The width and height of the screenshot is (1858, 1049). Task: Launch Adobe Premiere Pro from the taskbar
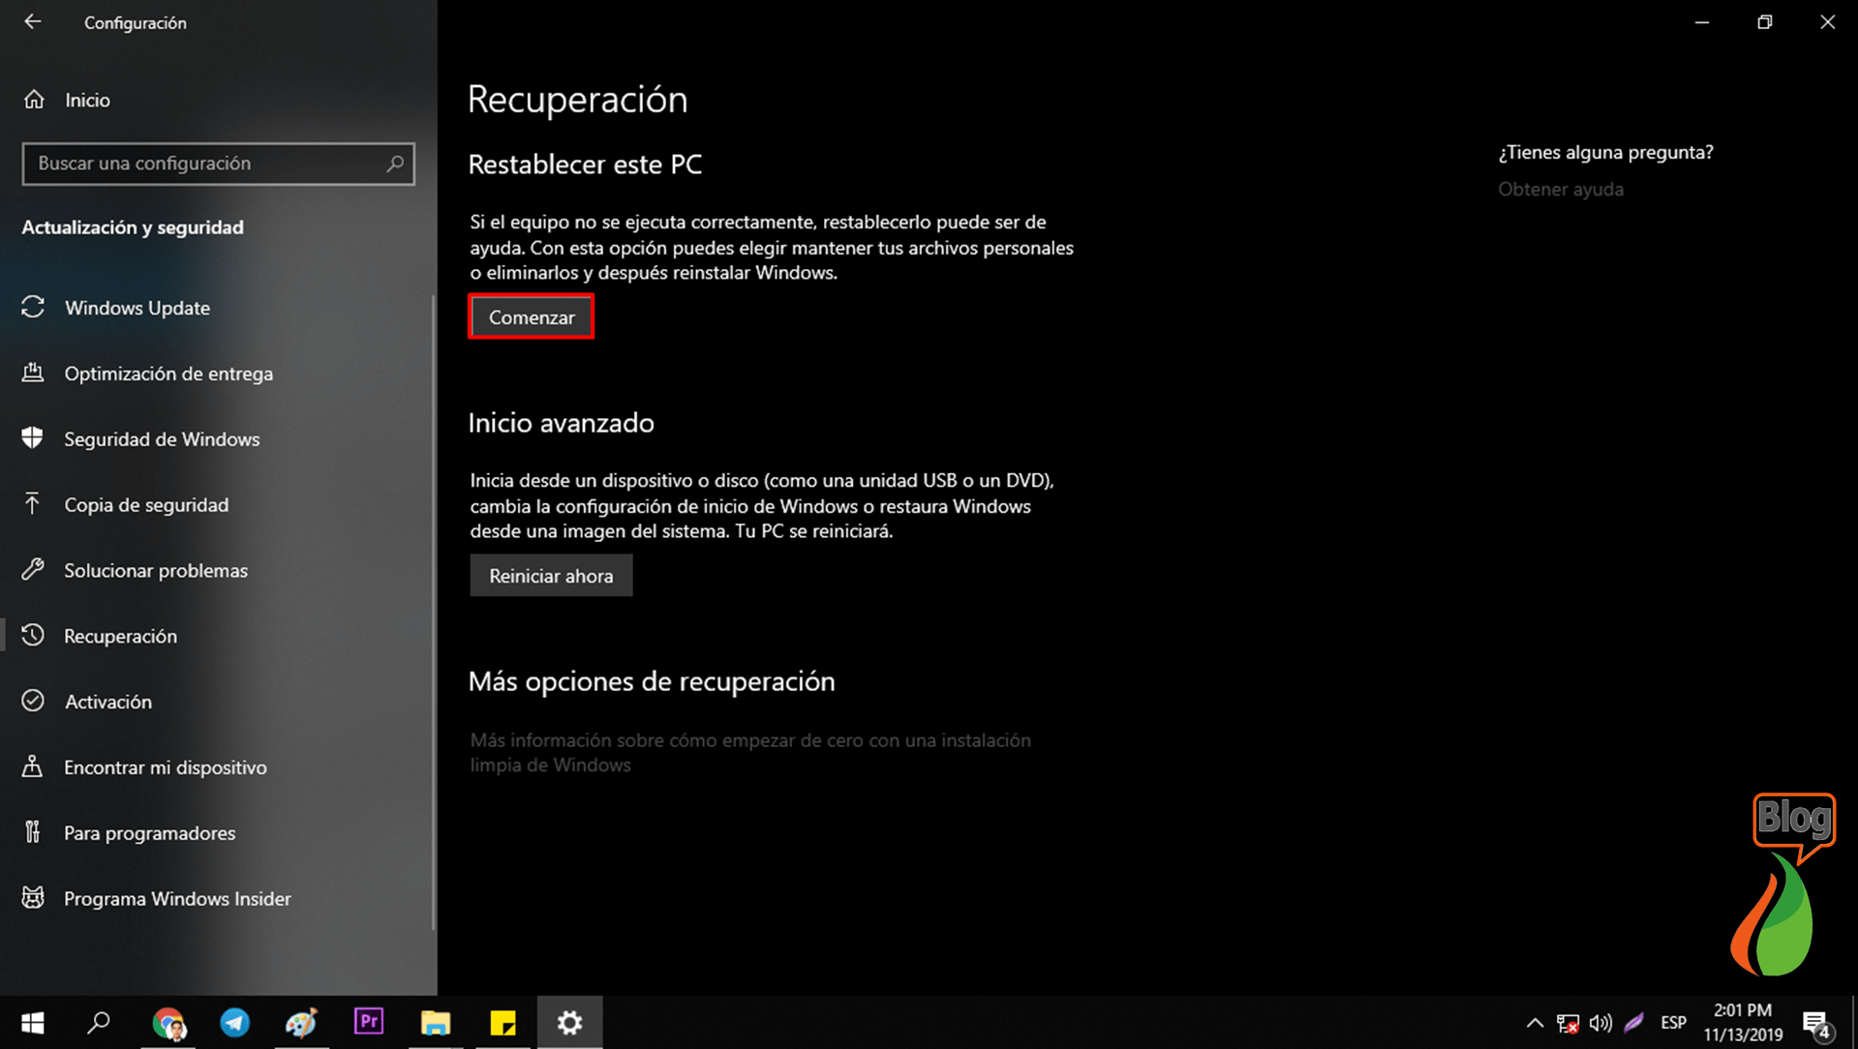[368, 1022]
